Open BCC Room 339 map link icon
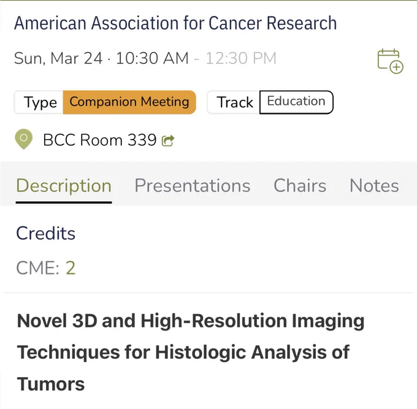This screenshot has width=417, height=409. (168, 140)
